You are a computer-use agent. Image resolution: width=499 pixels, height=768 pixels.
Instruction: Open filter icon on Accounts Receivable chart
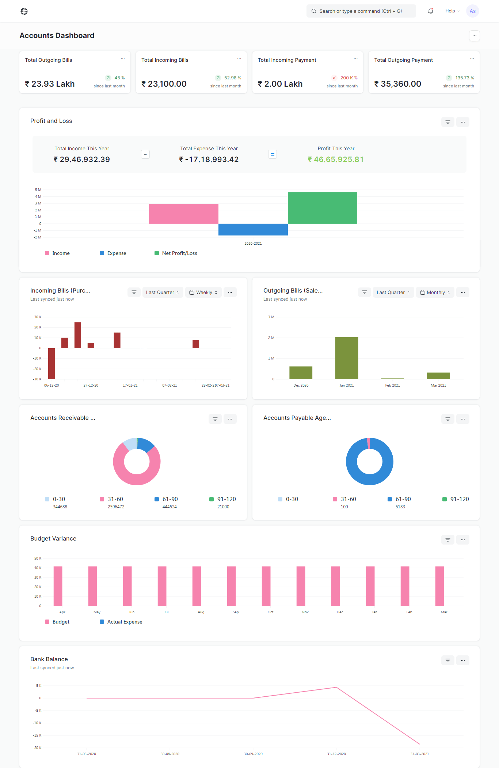coord(215,419)
